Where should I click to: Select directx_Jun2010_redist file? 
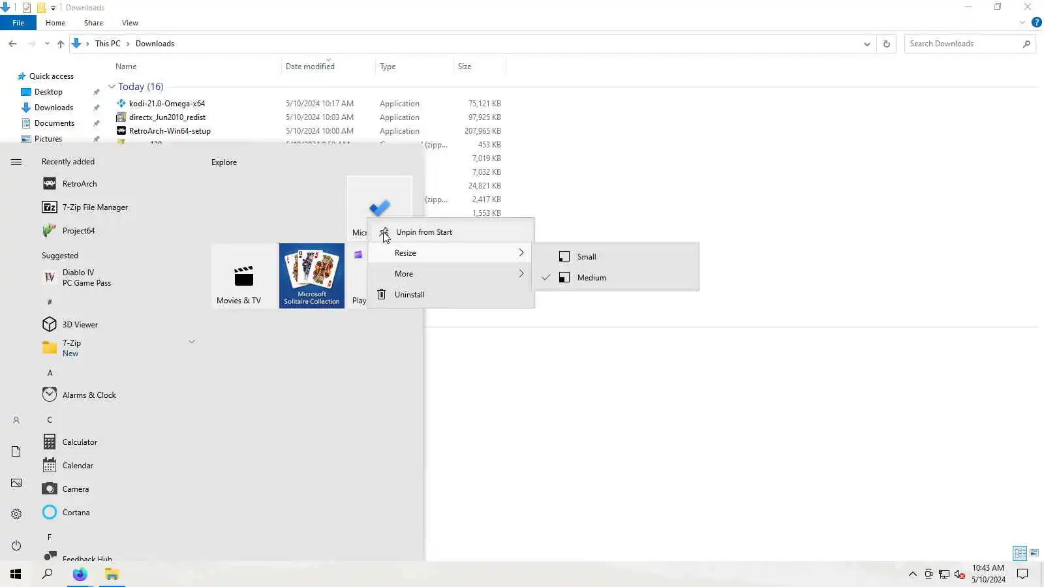pyautogui.click(x=167, y=117)
